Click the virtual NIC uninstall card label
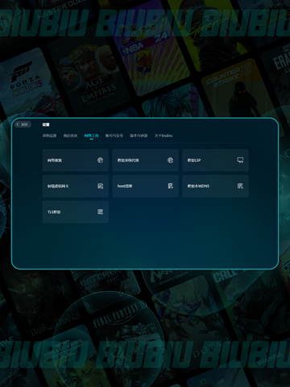The image size is (290, 387). click(x=58, y=186)
